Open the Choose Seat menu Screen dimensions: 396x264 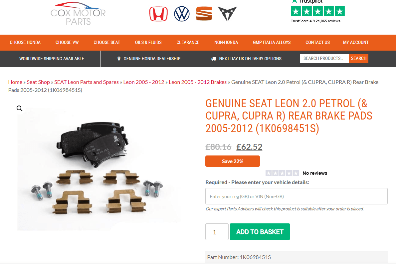tap(107, 42)
